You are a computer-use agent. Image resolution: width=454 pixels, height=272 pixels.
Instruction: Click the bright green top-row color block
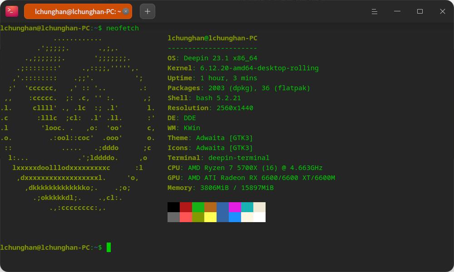pos(198,207)
